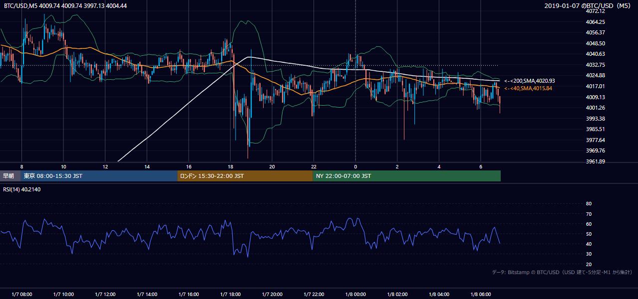
Task: Click RSI scale level 50
Action: point(589,234)
